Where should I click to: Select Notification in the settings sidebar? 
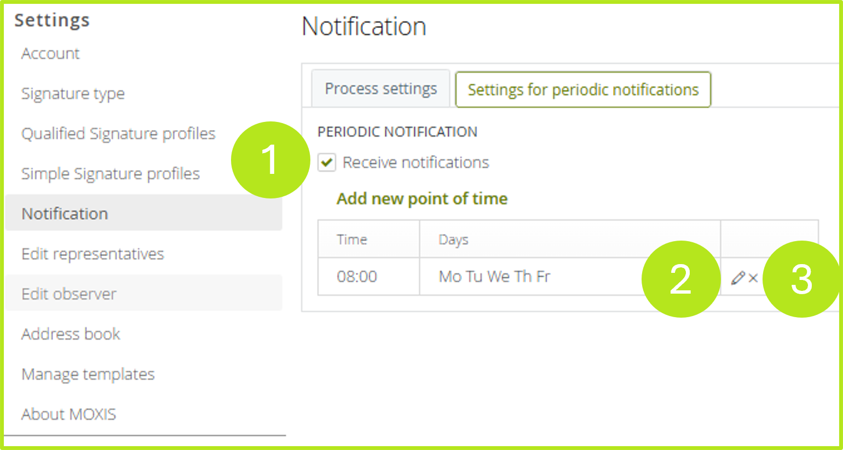(x=65, y=213)
